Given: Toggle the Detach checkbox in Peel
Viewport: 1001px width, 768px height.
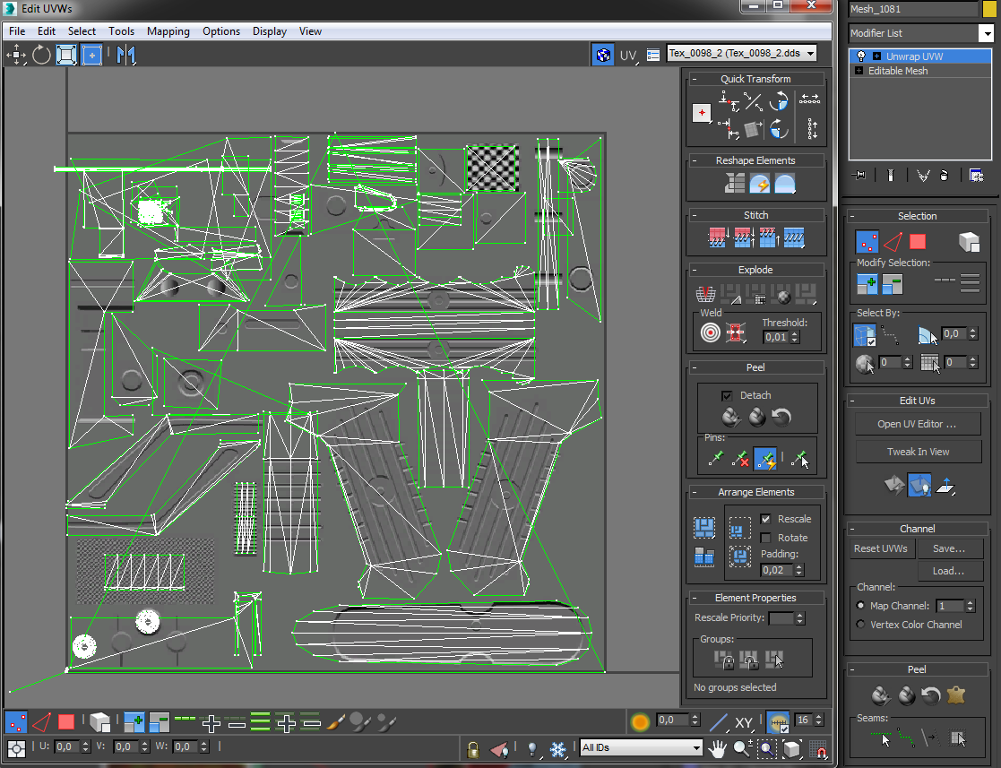Looking at the screenshot, I should click(727, 395).
